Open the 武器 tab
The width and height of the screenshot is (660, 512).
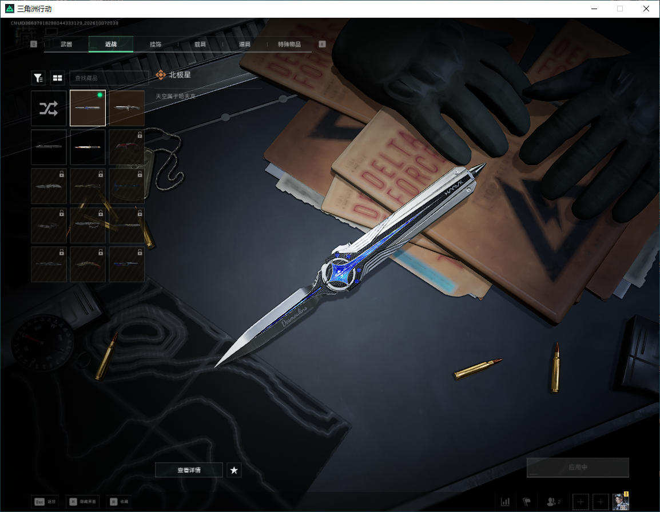point(66,44)
